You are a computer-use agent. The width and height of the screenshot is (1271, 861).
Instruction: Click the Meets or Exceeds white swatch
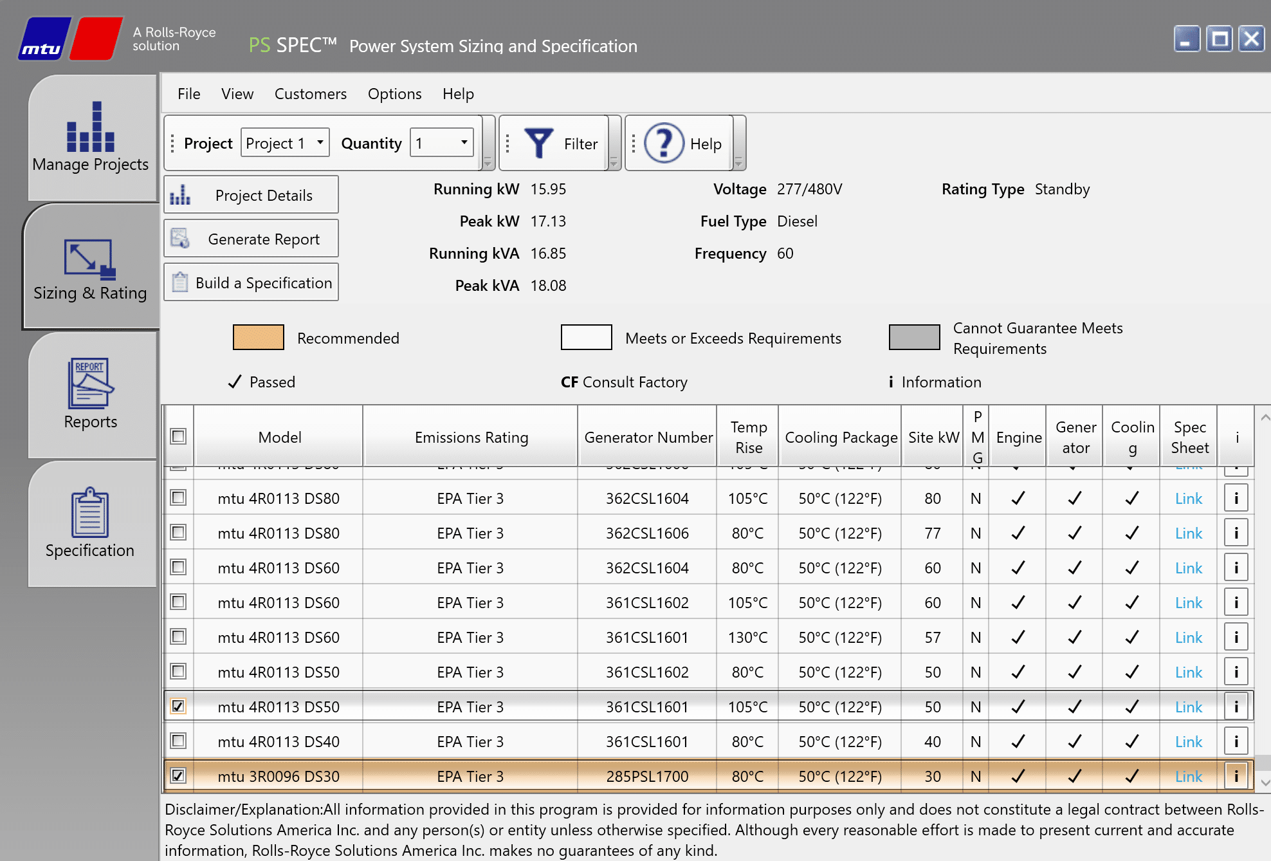point(587,337)
